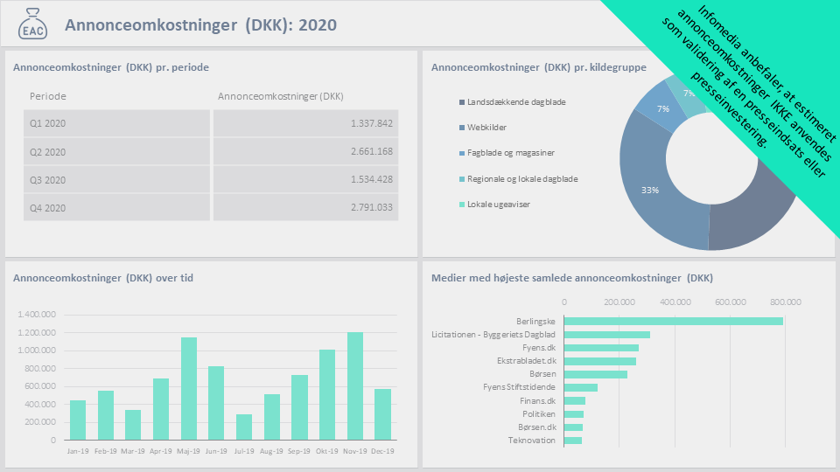The width and height of the screenshot is (840, 472).
Task: Click the Landsdækkende dagblade legend swatch
Action: coord(462,102)
